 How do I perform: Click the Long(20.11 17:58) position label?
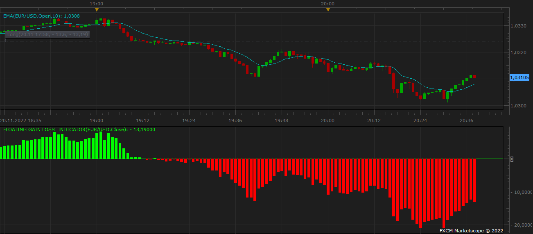[47, 34]
